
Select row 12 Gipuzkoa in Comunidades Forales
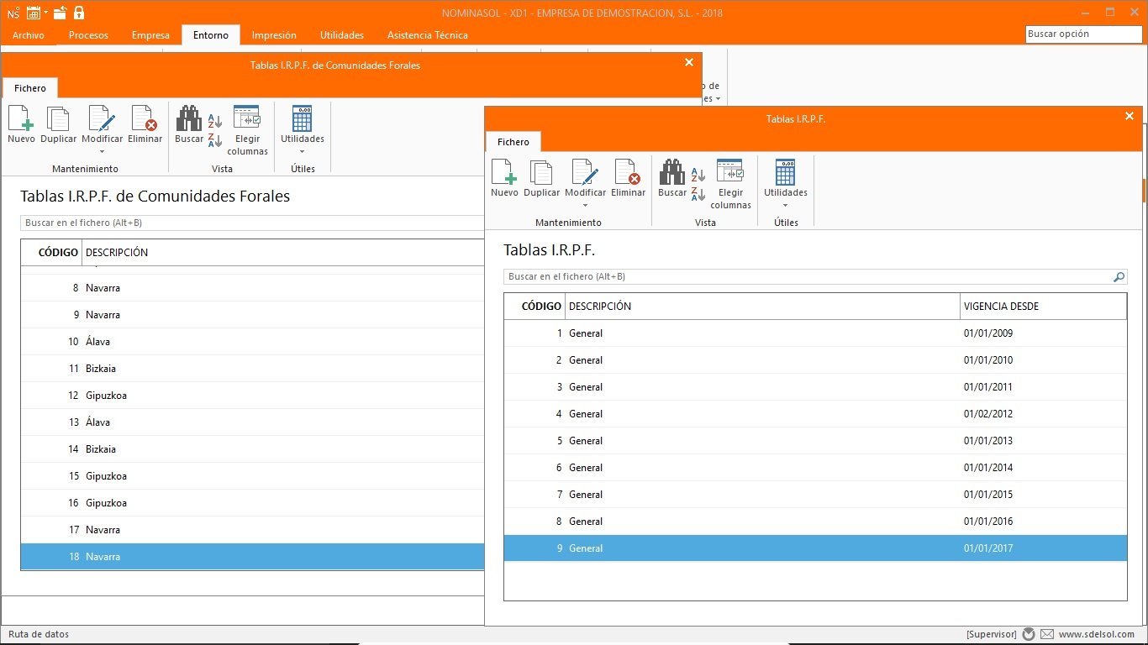click(253, 396)
